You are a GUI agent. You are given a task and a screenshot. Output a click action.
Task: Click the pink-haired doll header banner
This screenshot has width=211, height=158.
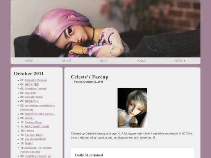coord(105,28)
